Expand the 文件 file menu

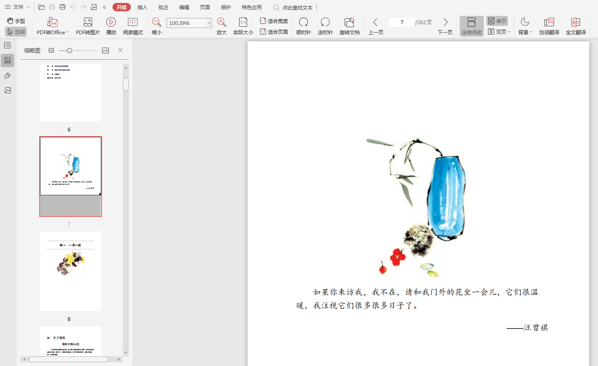tap(18, 7)
